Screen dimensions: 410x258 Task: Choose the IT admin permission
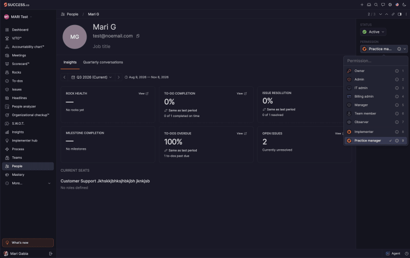click(376, 88)
